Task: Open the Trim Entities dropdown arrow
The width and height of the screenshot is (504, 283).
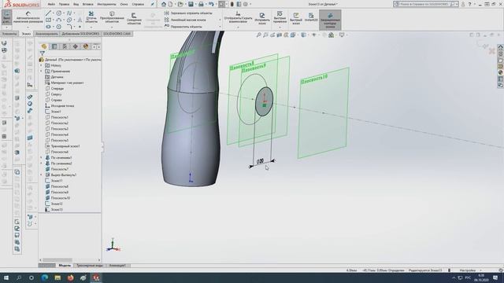Action: click(x=91, y=27)
